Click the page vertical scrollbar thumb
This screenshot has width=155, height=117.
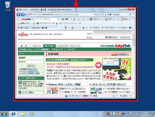133,40
